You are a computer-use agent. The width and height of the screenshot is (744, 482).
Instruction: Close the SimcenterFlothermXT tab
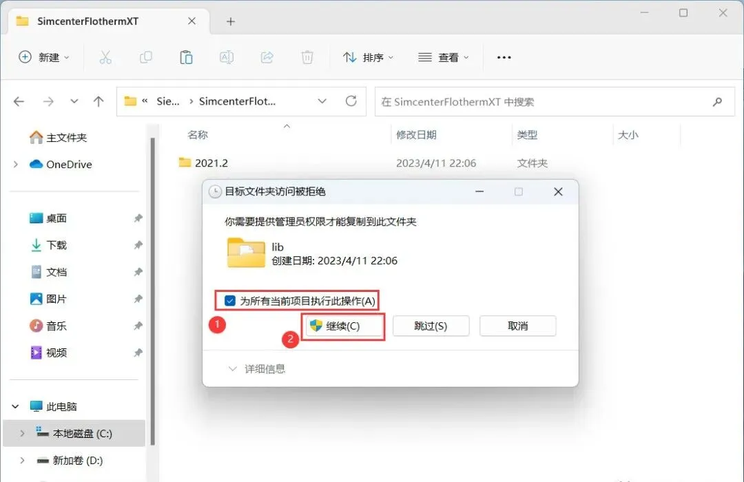[x=192, y=21]
